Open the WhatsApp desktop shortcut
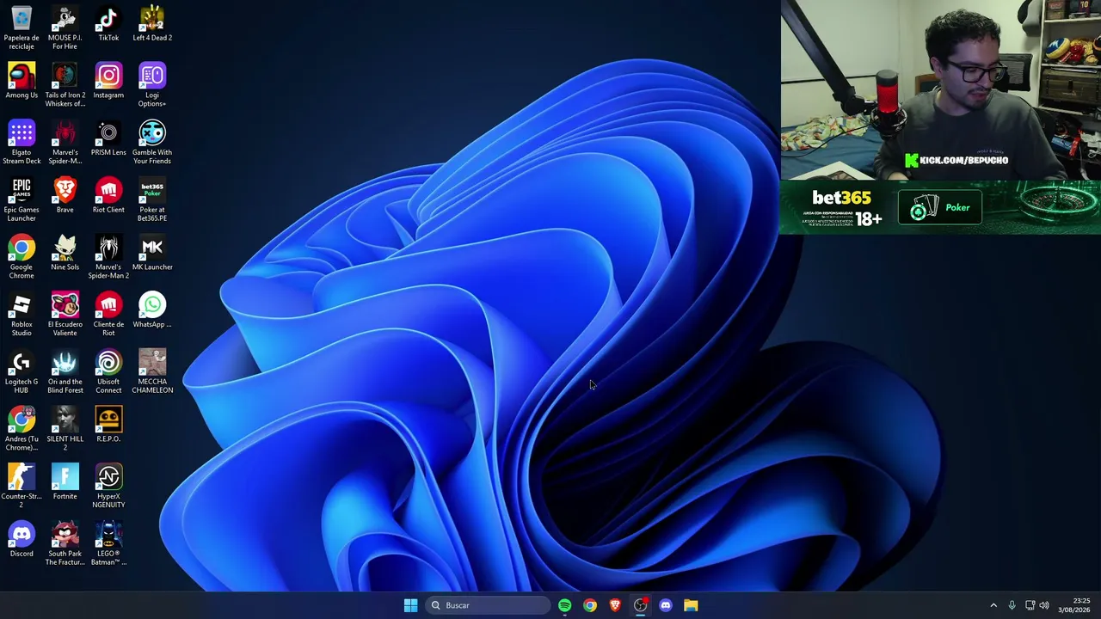Screen dimensions: 1101x619 [x=152, y=310]
